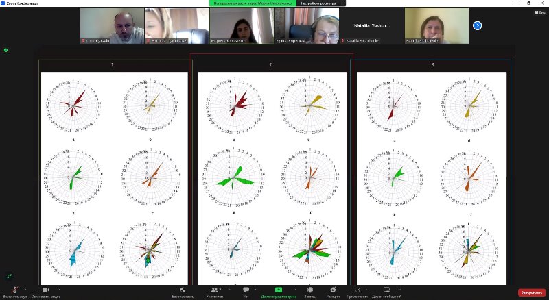This screenshot has width=549, height=300.
Task: Open the Безопасность security shield menu
Action: tap(183, 292)
